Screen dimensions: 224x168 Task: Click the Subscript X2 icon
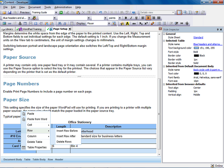tap(141, 23)
